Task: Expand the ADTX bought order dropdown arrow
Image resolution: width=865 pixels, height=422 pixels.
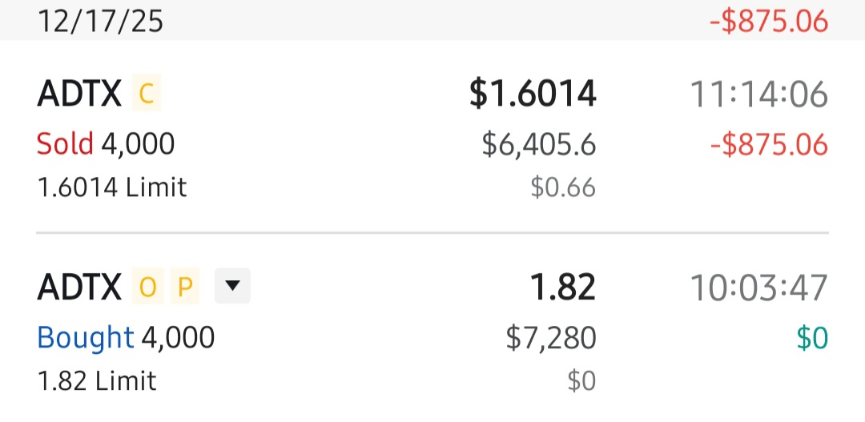Action: click(x=232, y=287)
